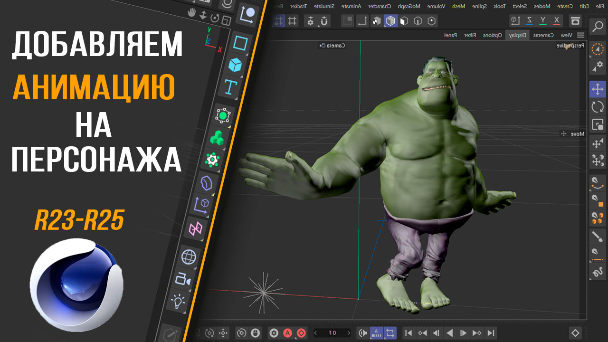Click the keyframe diamond icon at timeline end
The width and height of the screenshot is (608, 342).
point(575,333)
